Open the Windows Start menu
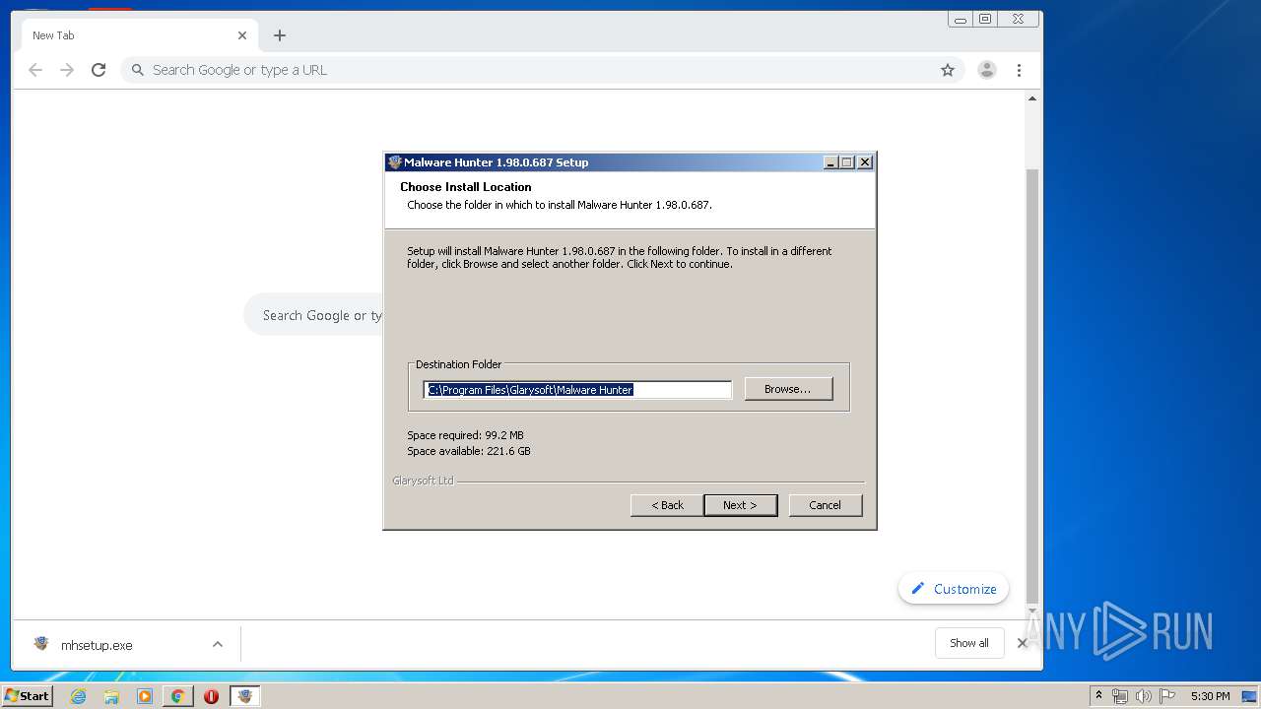The image size is (1261, 709). pos(27,696)
